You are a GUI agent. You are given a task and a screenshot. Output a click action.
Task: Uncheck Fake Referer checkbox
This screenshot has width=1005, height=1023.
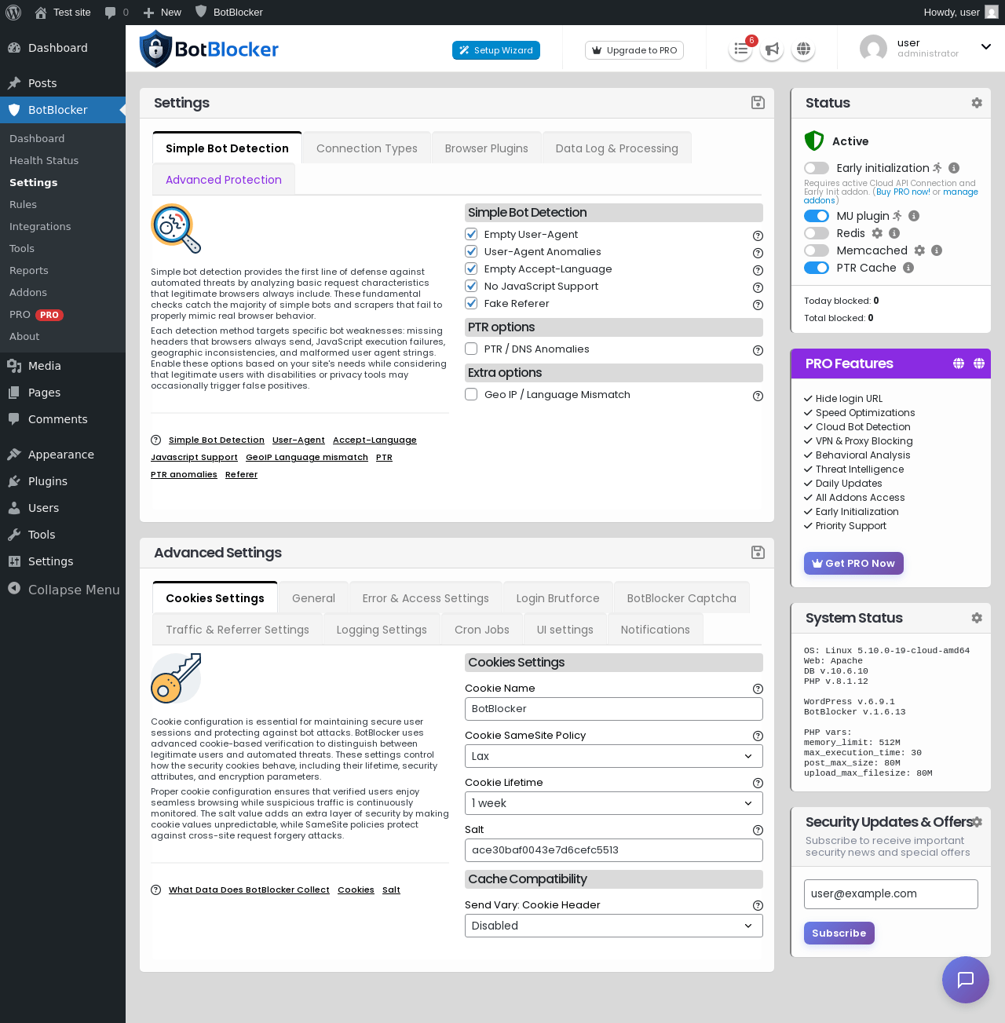(x=471, y=303)
